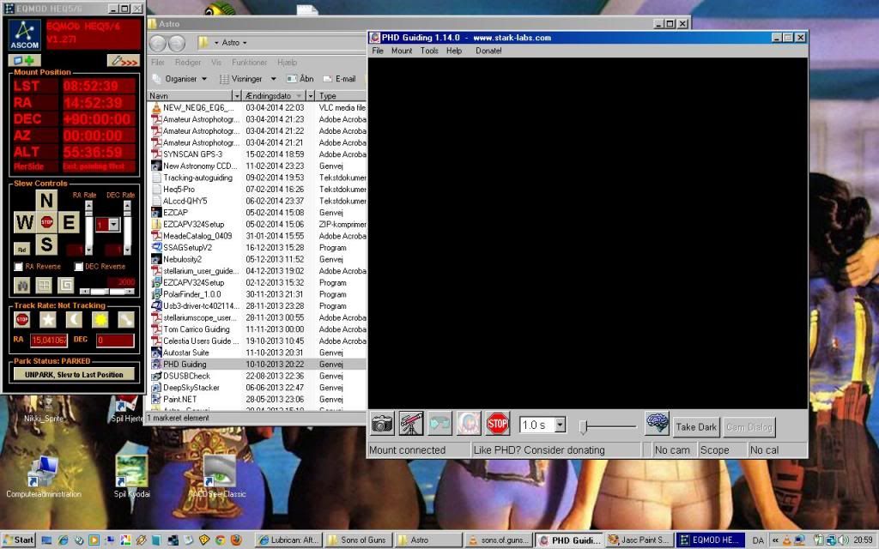Click the red STOP icon in PHD toolbar
The height and width of the screenshot is (549, 879).
coord(497,424)
